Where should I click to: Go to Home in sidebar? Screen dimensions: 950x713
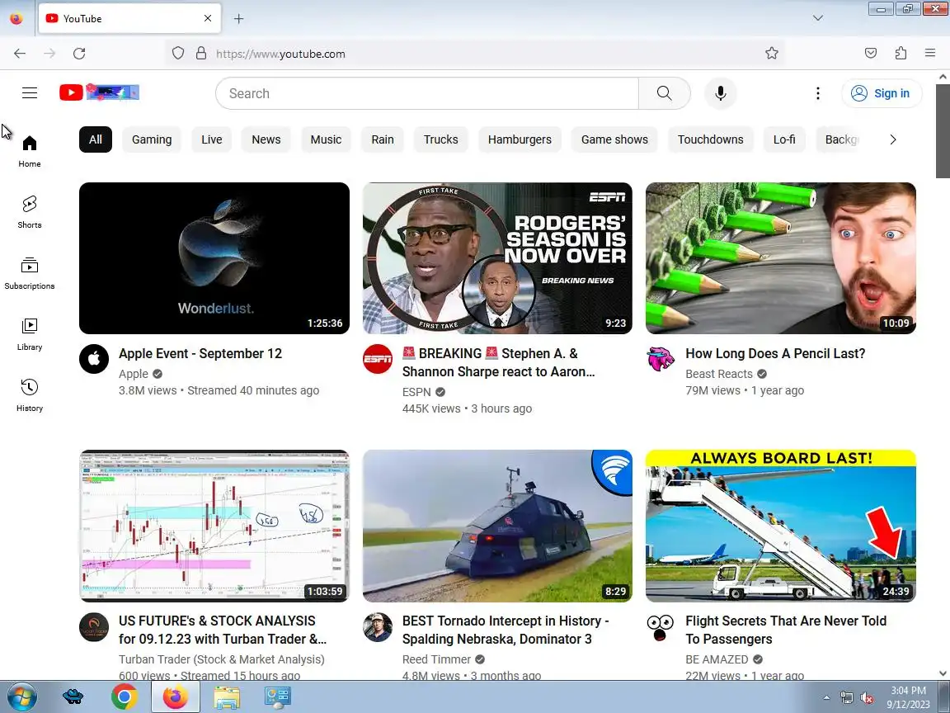(29, 152)
